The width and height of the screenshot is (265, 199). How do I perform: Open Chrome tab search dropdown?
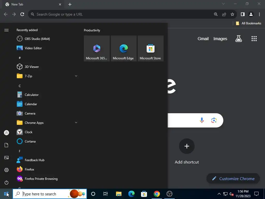tap(223, 4)
